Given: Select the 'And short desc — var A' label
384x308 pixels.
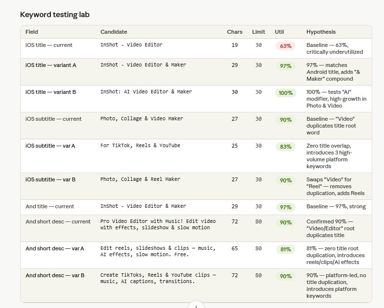Looking at the screenshot, I should click(55, 248).
